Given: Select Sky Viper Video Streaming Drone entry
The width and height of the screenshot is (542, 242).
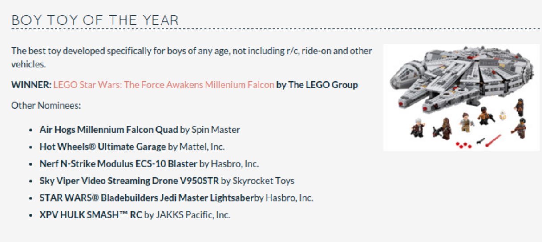Looking at the screenshot, I should tap(129, 181).
